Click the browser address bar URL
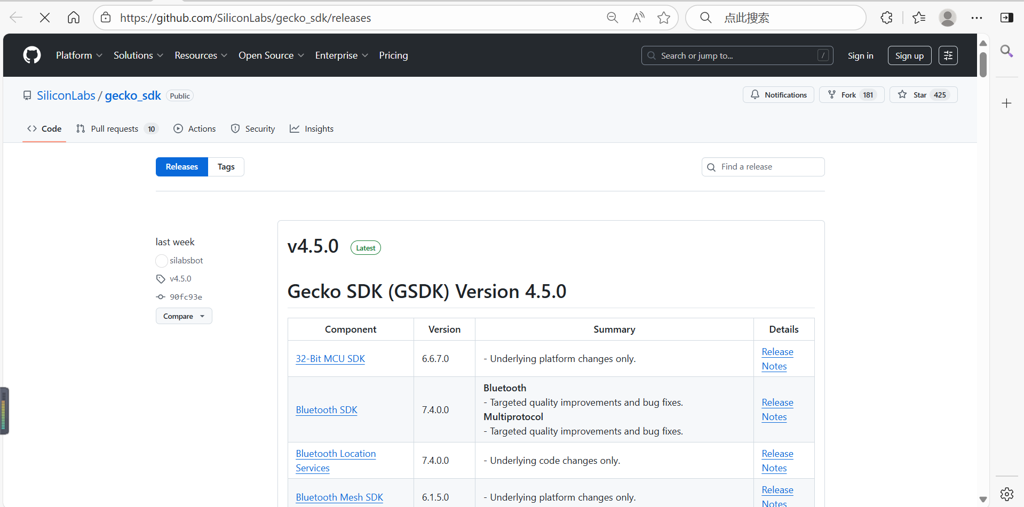The width and height of the screenshot is (1024, 507). click(245, 18)
